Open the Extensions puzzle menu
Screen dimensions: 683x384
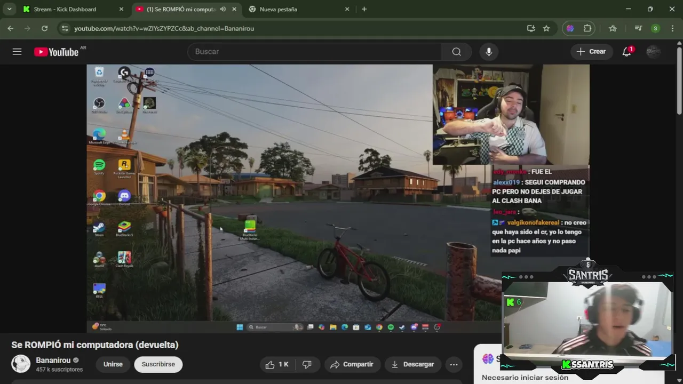point(587,28)
